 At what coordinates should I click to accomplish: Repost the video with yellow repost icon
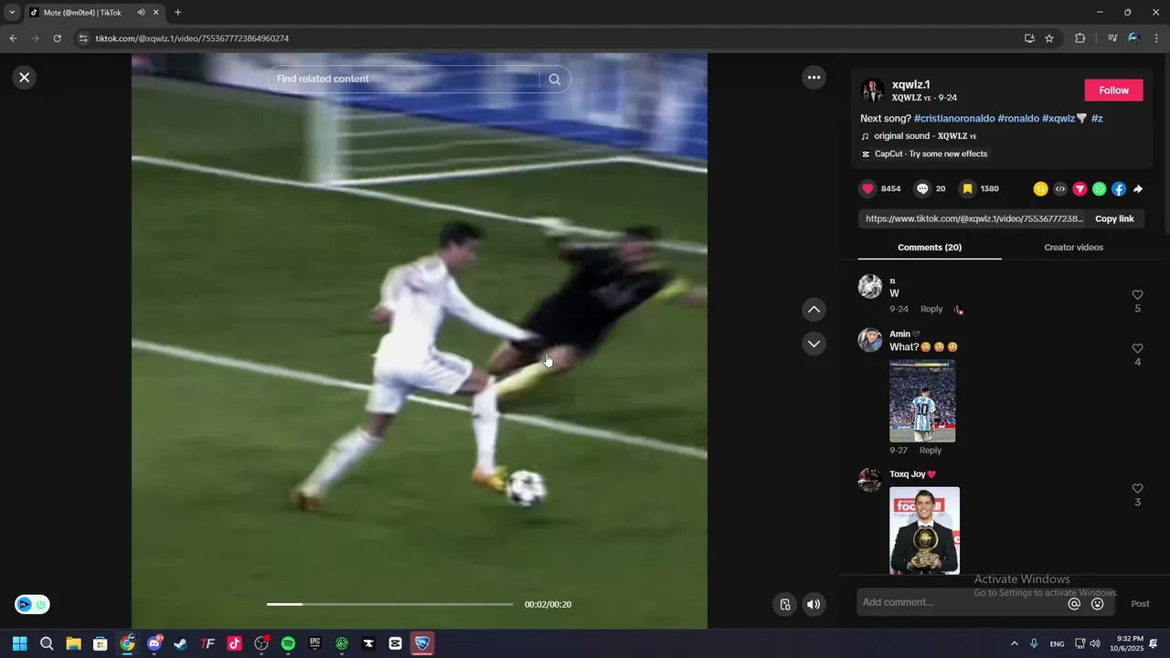(1040, 189)
